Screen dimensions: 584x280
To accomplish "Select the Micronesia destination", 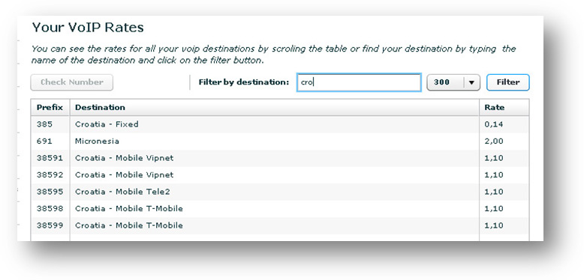I will coord(98,141).
